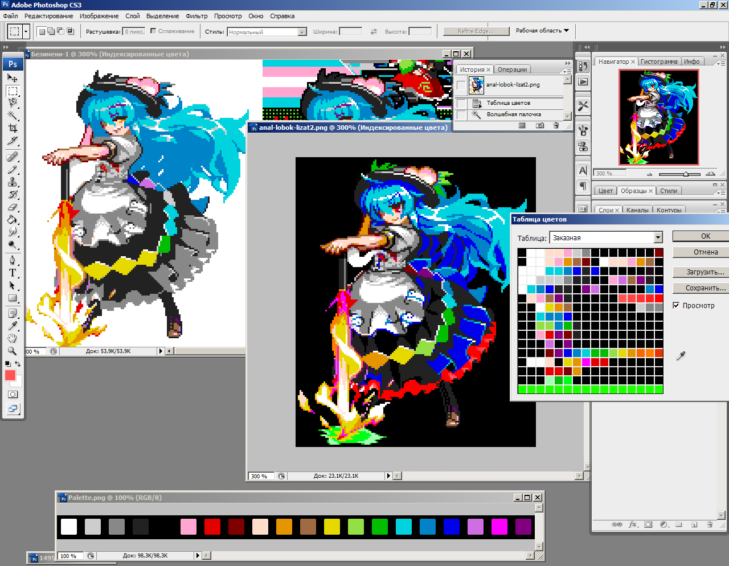Select the Eraser tool
Screen dimensions: 729x566
[13, 207]
